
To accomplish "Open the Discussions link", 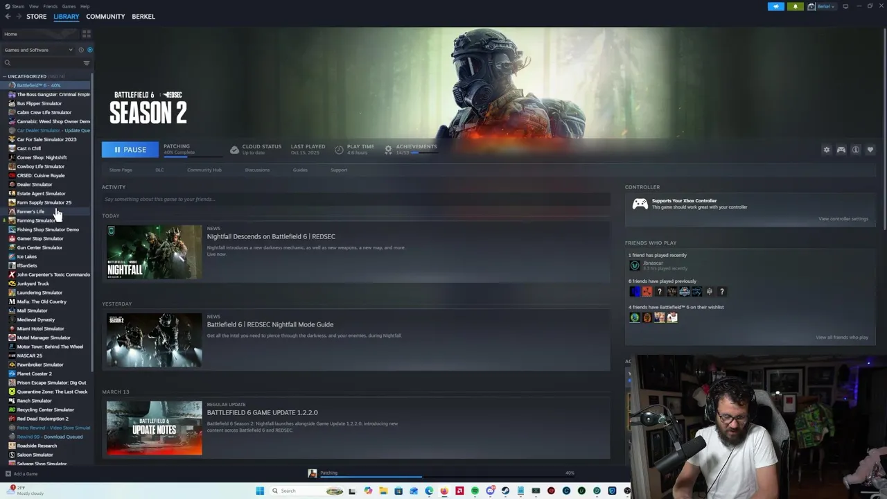I will 257,170.
